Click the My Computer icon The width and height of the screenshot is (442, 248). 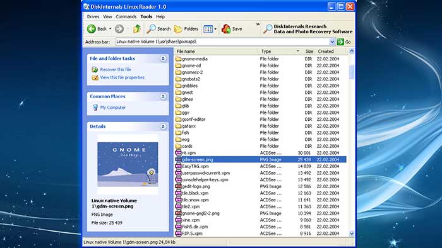click(x=95, y=107)
